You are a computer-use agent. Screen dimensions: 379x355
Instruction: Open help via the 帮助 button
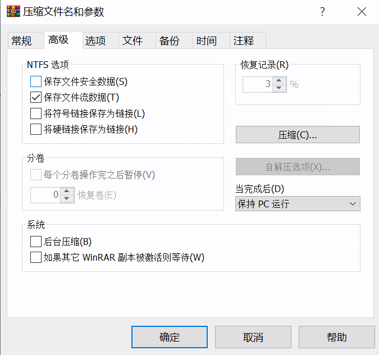pyautogui.click(x=337, y=337)
